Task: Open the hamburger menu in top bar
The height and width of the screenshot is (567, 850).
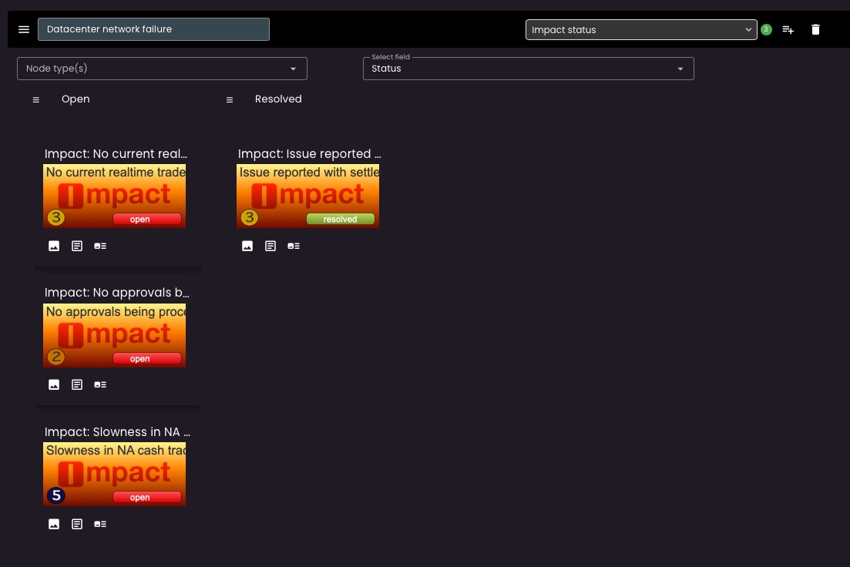Action: 24,29
